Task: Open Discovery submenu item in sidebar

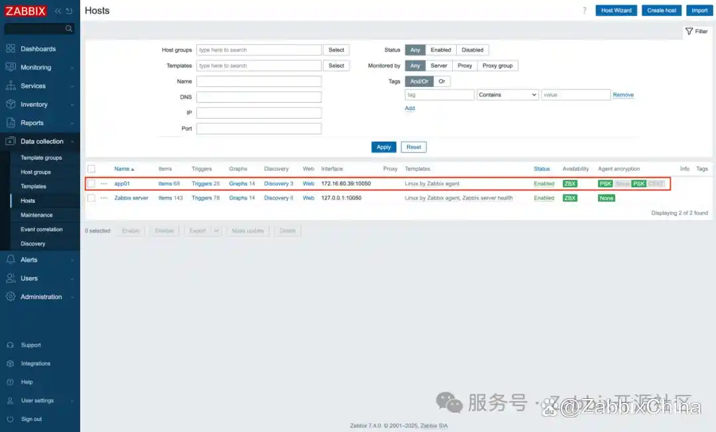Action: (33, 244)
